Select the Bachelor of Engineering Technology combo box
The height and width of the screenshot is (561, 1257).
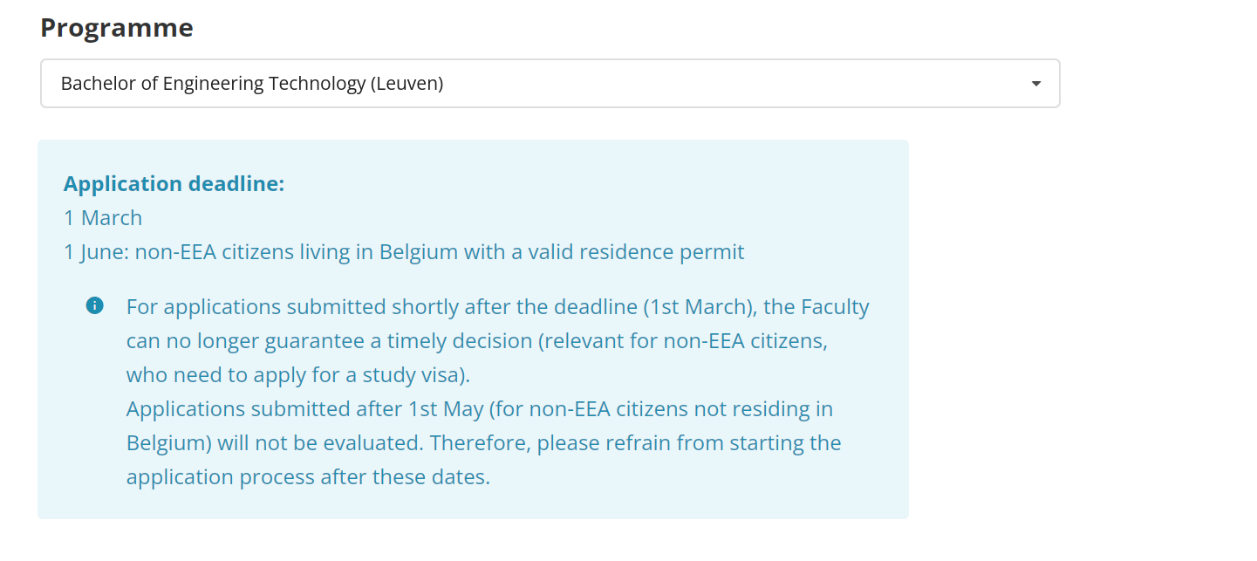pos(550,84)
